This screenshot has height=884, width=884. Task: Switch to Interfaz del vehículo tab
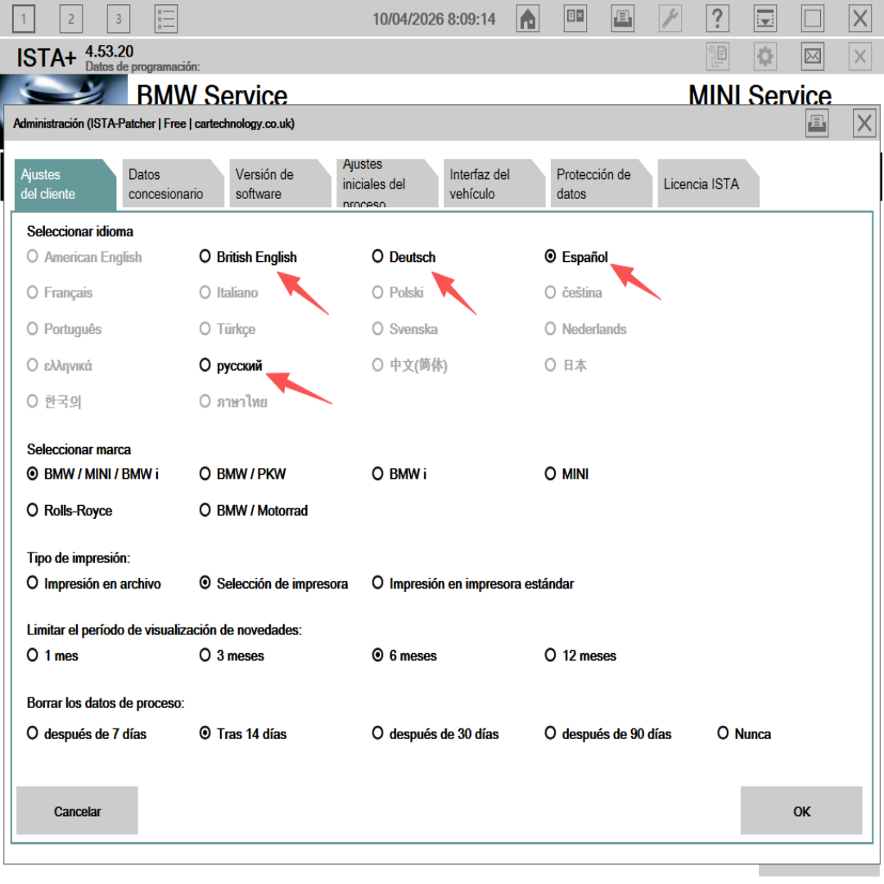tap(494, 184)
